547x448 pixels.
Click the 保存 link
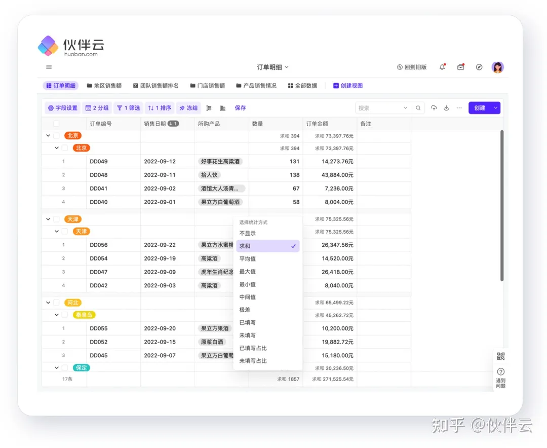(x=240, y=108)
